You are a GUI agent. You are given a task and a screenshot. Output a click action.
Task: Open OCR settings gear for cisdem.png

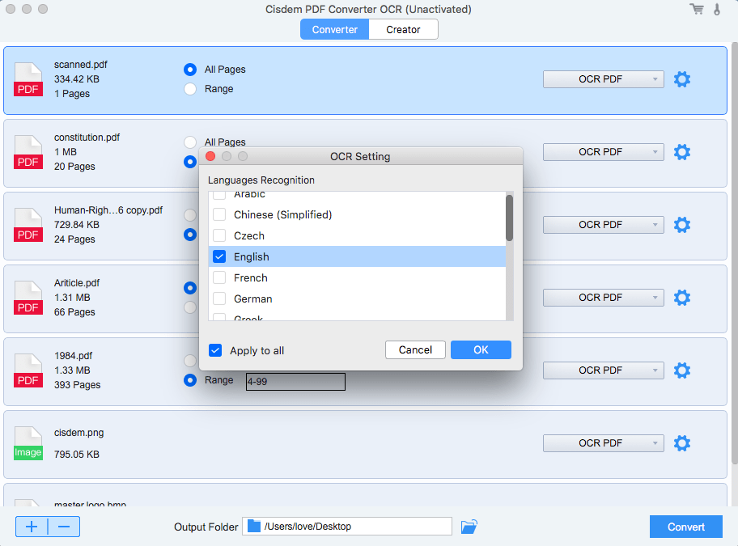[x=682, y=443]
